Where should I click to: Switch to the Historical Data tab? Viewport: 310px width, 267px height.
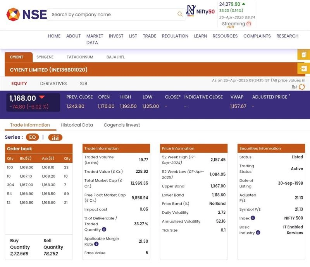(77, 125)
